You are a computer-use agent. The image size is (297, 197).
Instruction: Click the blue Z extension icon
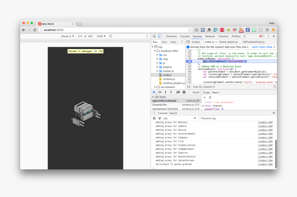point(248,30)
